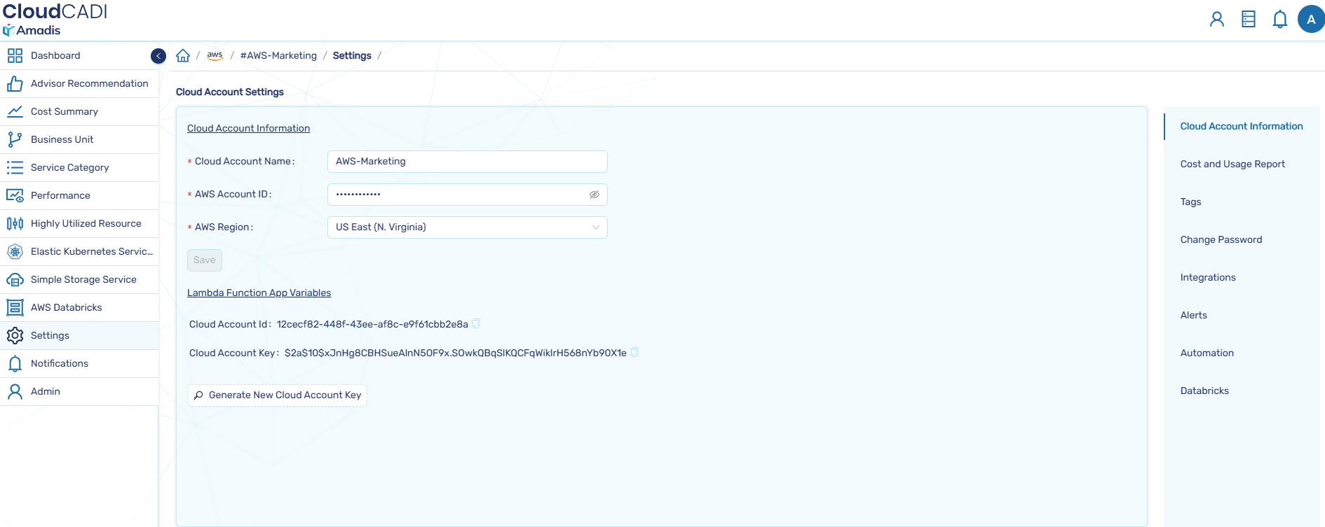Open the user profile icon in header
This screenshot has height=527, width=1325.
1217,19
